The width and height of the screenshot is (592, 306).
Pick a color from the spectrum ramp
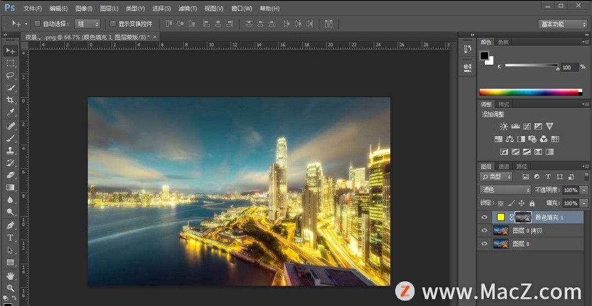[529, 92]
